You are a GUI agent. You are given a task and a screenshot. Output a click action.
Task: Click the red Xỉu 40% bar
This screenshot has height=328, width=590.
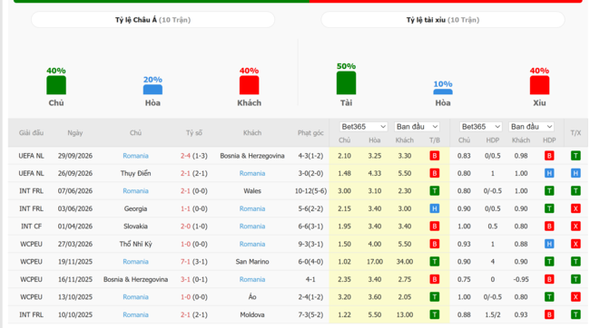(539, 85)
